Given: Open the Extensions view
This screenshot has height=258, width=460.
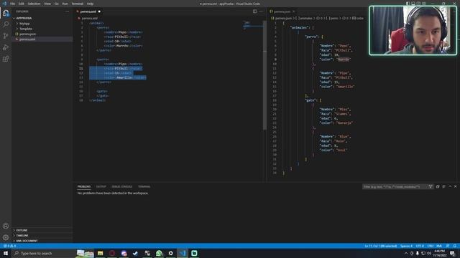Looking at the screenshot, I should (x=6, y=59).
